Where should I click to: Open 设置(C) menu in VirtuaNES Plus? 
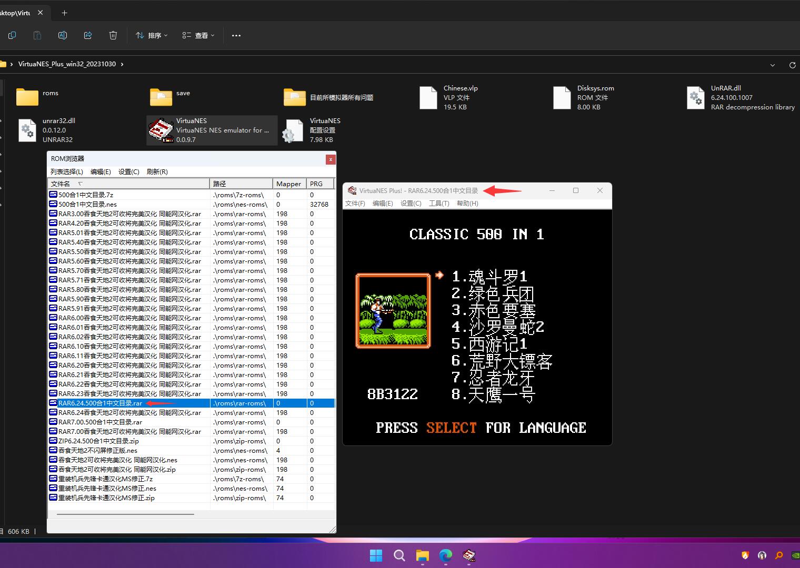(411, 204)
